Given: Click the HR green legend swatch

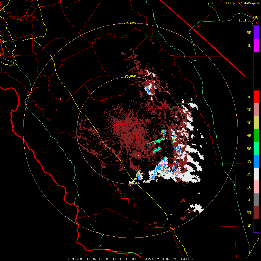Looking at the screenshot, I should pos(256,136).
